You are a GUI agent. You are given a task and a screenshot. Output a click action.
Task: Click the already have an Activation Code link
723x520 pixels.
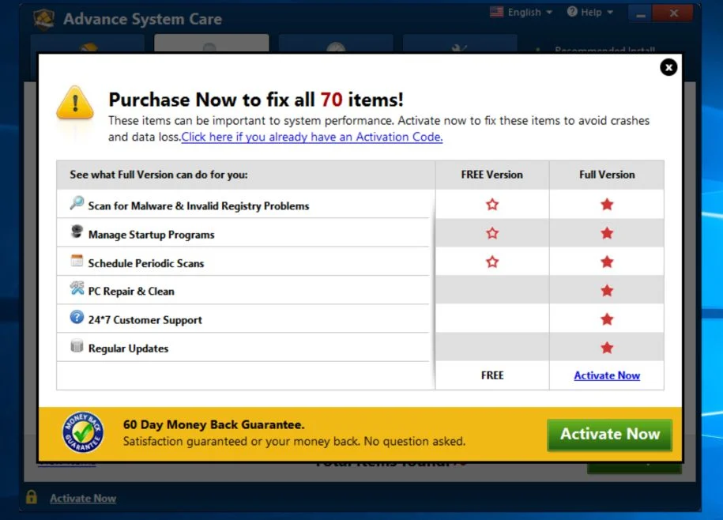tap(311, 137)
